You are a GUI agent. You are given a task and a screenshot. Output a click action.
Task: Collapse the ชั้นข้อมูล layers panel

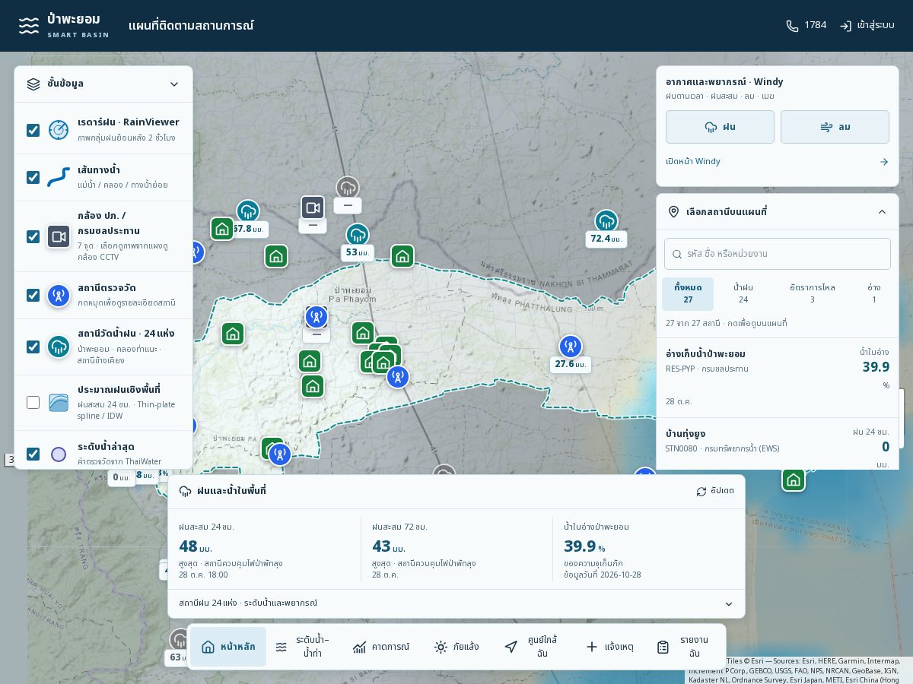coord(174,84)
